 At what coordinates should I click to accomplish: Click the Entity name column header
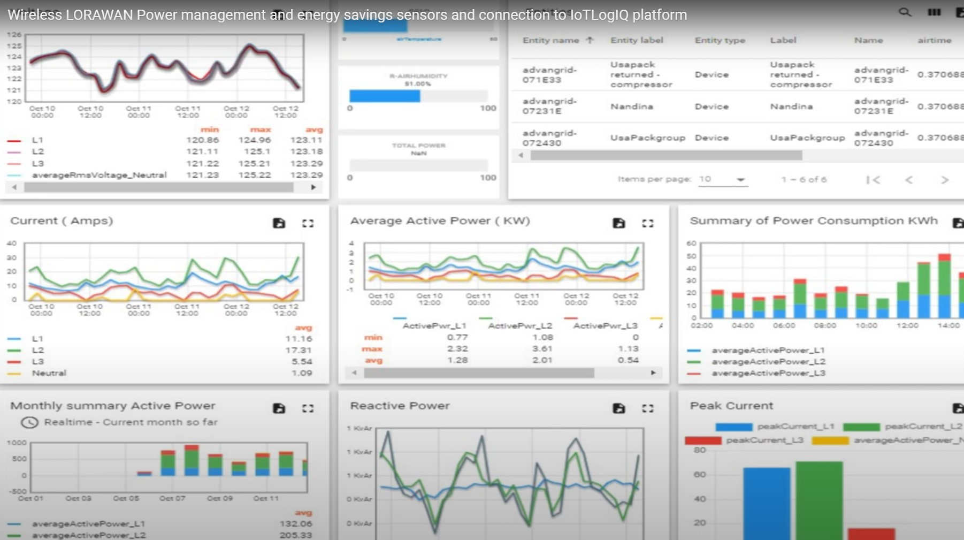(x=550, y=40)
